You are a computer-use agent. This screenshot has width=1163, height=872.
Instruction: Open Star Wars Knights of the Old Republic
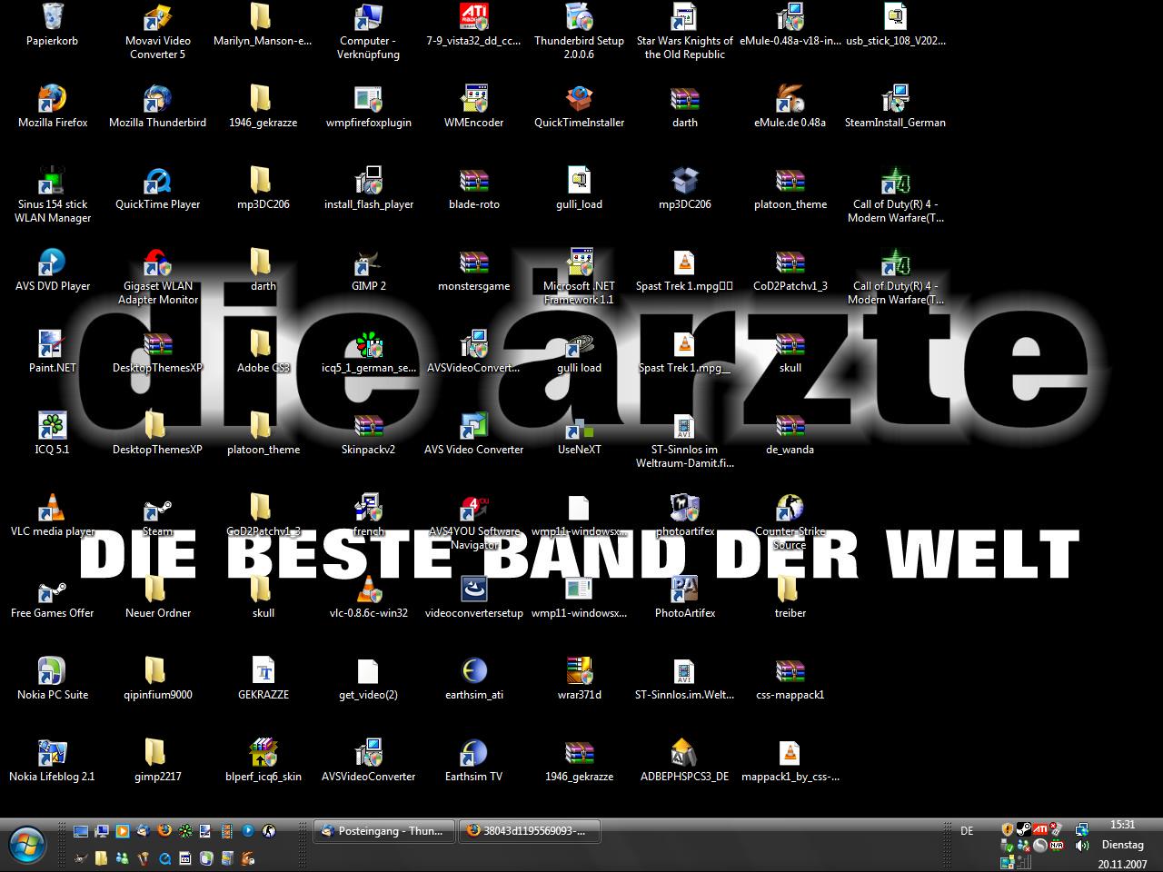(684, 18)
